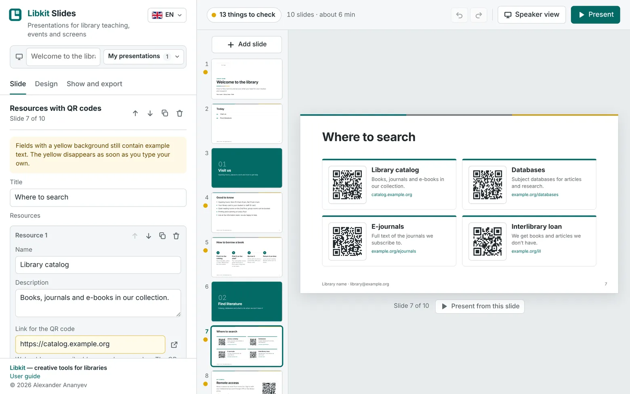Open the Show and export tab
This screenshot has width=630, height=394.
[x=94, y=84]
